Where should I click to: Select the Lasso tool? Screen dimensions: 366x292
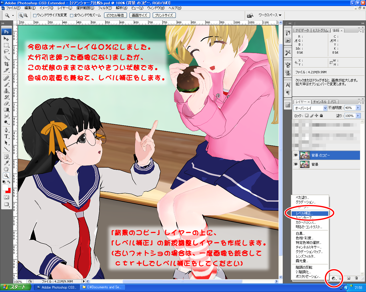tap(6, 51)
